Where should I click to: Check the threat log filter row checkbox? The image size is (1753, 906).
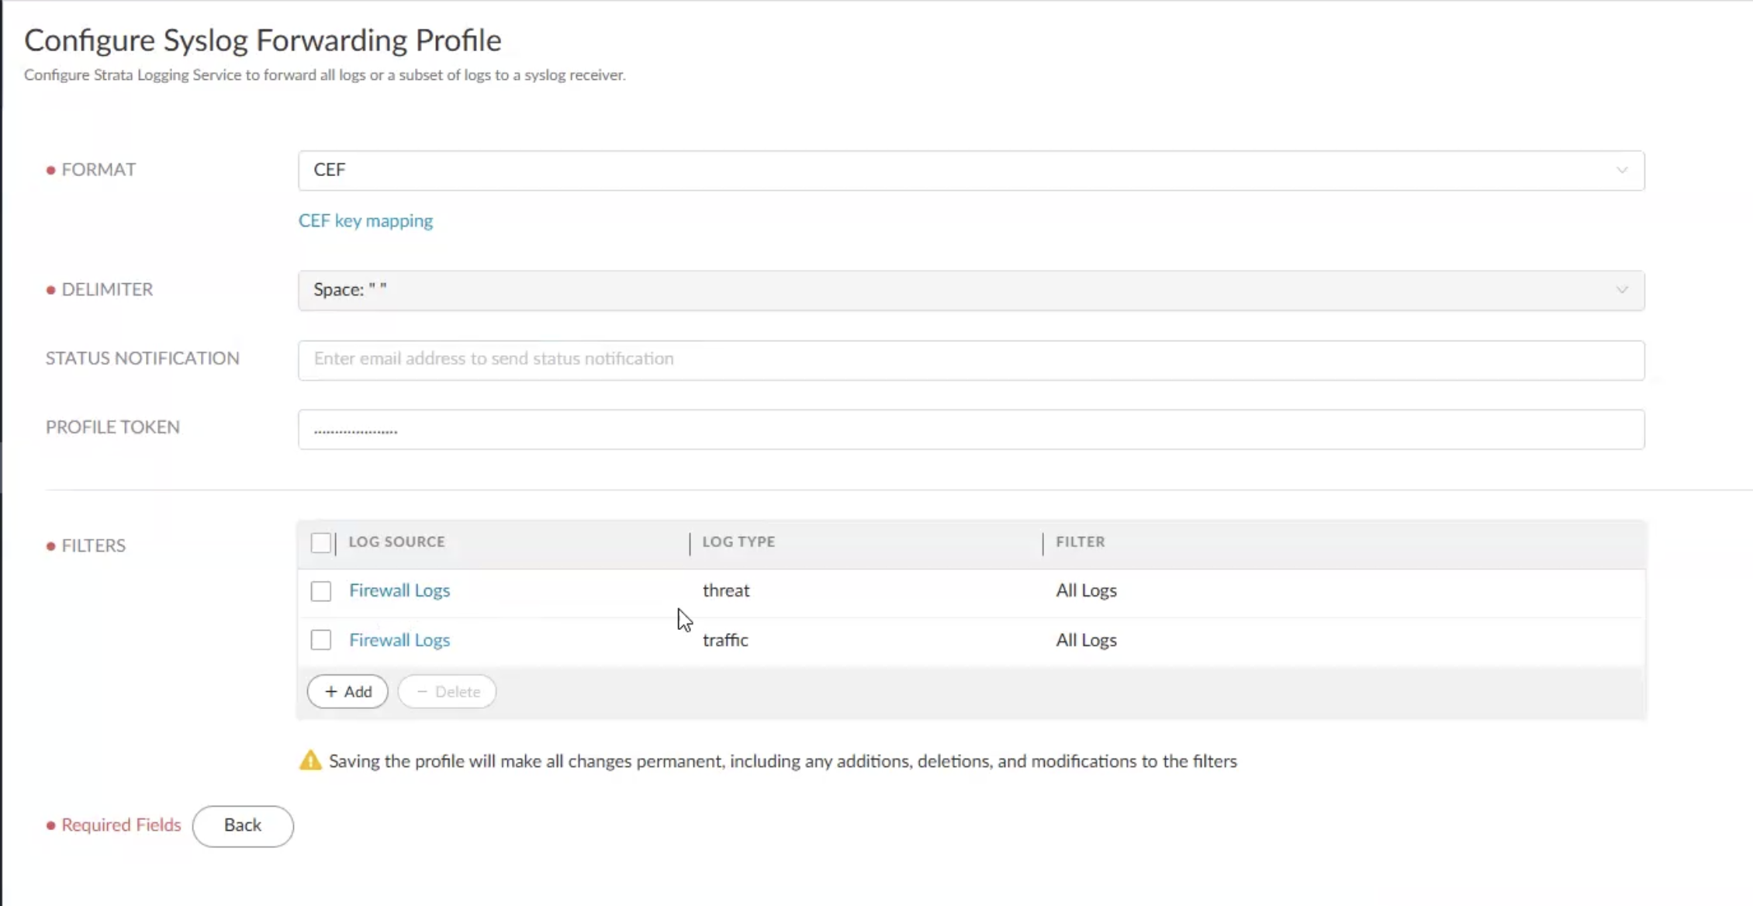click(x=320, y=591)
